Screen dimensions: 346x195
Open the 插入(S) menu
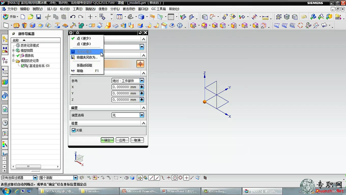(x=52, y=9)
